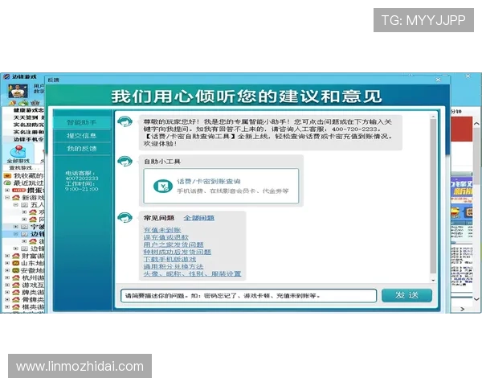Select the highlighted 边锋 tree row
Image resolution: width=482 pixels, height=386 pixels.
pos(24,234)
